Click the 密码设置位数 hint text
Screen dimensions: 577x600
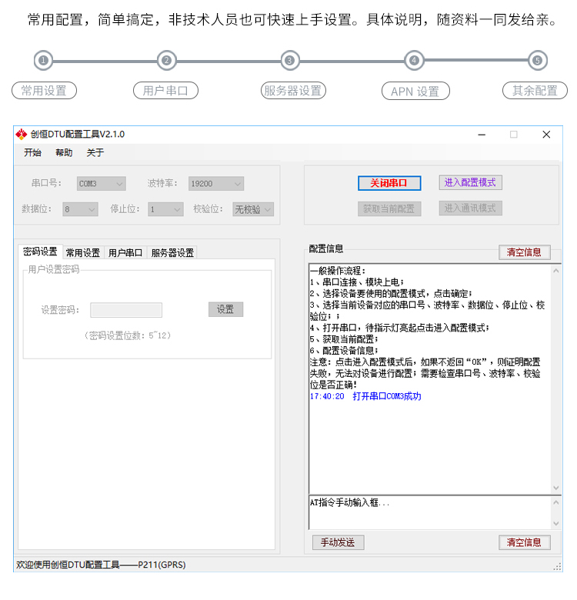[128, 335]
